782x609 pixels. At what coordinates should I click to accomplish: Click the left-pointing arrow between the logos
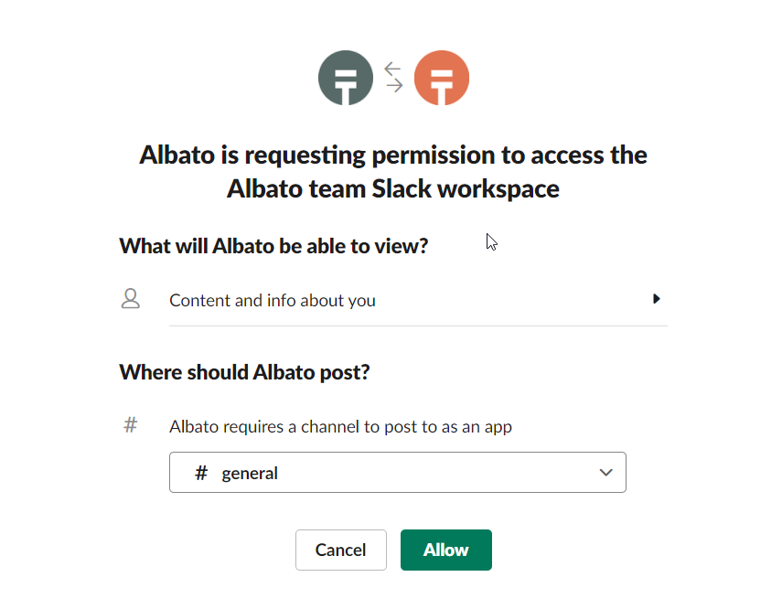[x=393, y=69]
